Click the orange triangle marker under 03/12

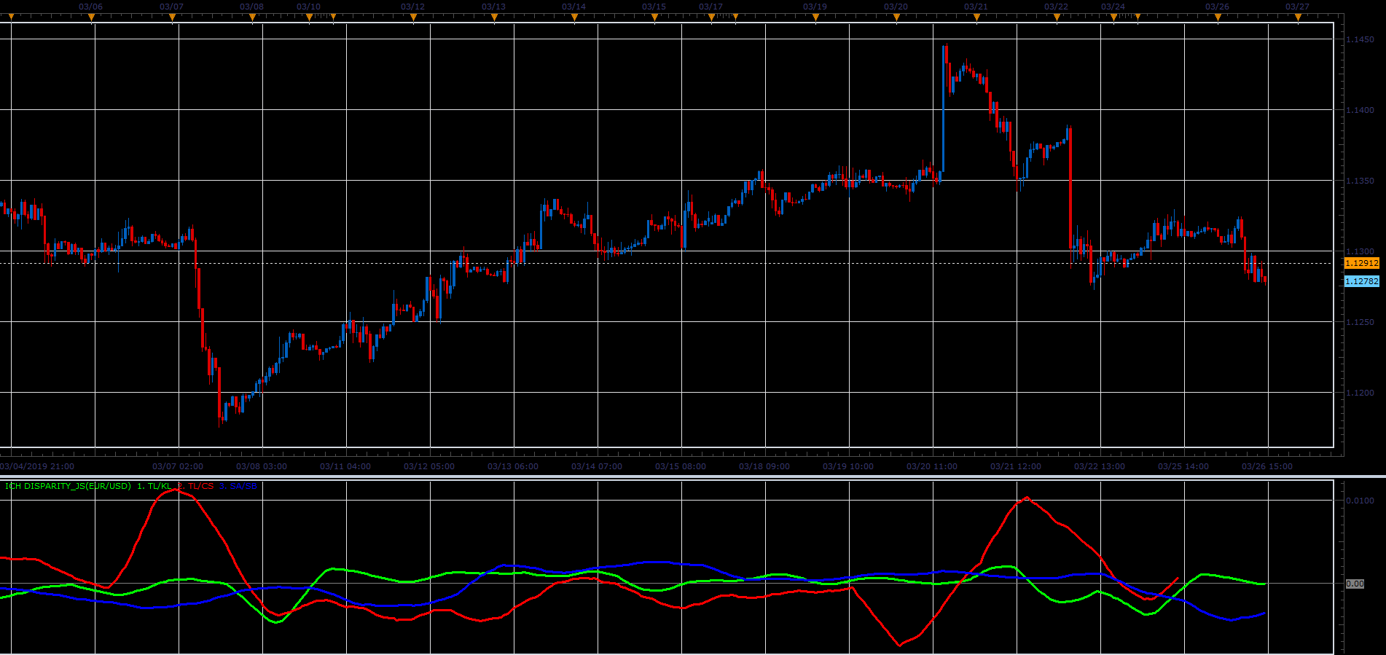pyautogui.click(x=413, y=17)
